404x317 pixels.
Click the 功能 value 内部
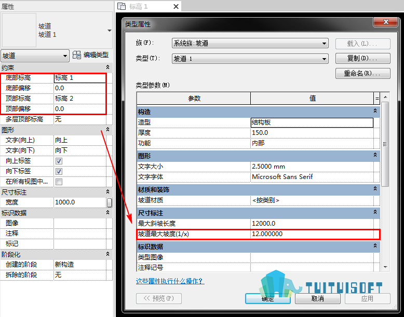[x=312, y=143]
